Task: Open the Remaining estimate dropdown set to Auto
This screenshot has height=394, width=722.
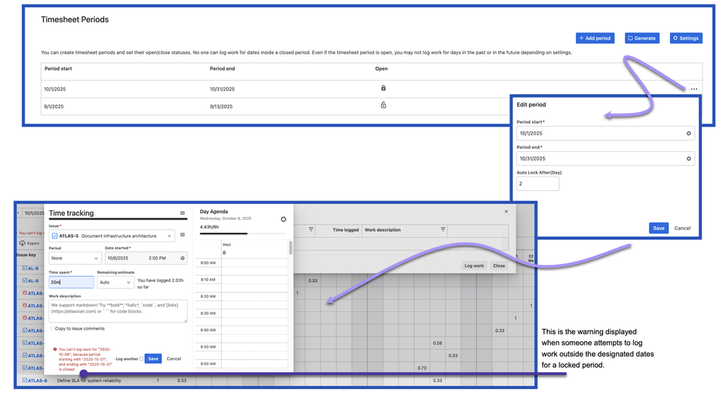Action: click(x=115, y=282)
